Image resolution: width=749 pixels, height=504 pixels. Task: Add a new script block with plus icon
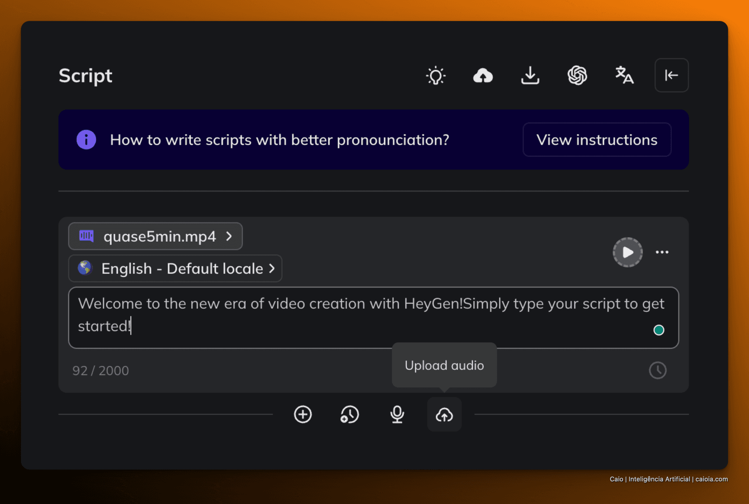303,415
